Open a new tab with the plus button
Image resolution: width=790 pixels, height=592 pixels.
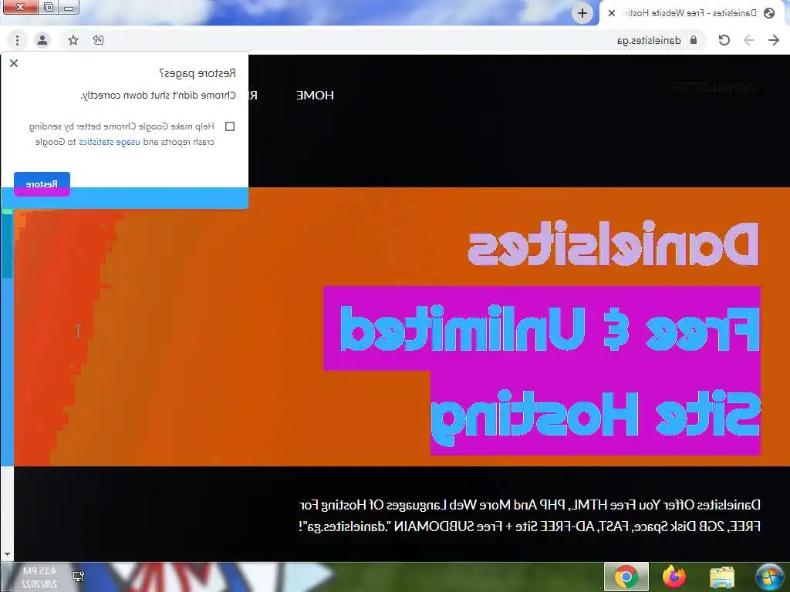click(x=582, y=13)
